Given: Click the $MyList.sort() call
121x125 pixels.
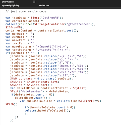Looking at the screenshot, I should 39,85.
